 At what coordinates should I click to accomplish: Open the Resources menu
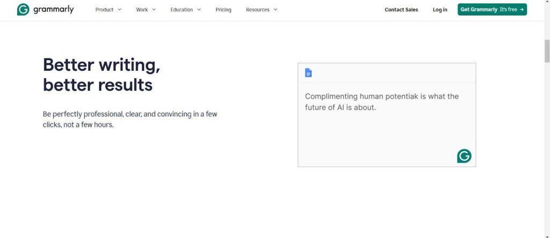coord(262,10)
